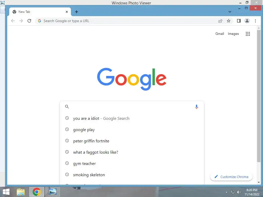Maximize the Chrome window
The width and height of the screenshot is (263, 197).
246,8
